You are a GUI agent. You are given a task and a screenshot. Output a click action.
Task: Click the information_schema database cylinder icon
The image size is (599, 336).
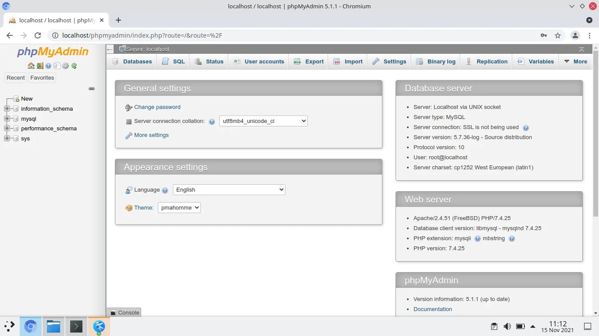point(16,109)
